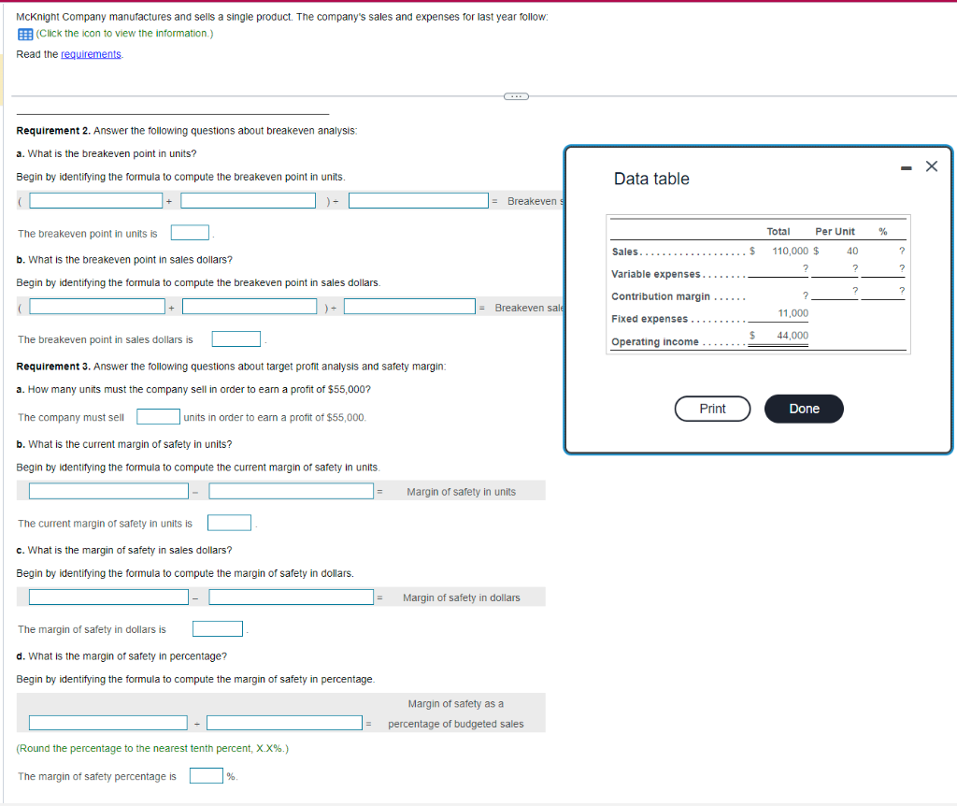Select denominator field of margin of safety percentage formula

click(284, 723)
